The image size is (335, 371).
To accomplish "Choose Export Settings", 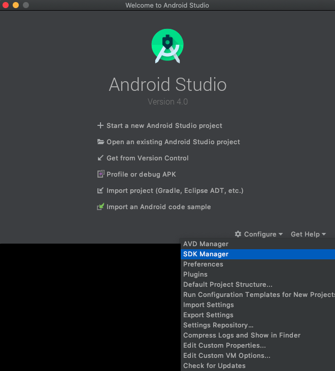I will pos(258,315).
